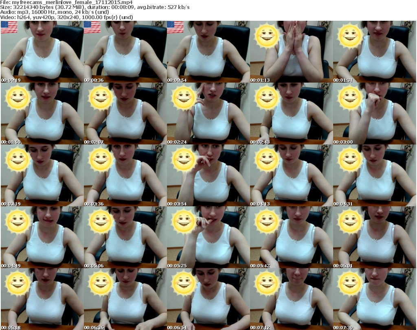Click the sun emoji in the 00:07:12 frame
This screenshot has height=330, width=417.
tap(267, 284)
